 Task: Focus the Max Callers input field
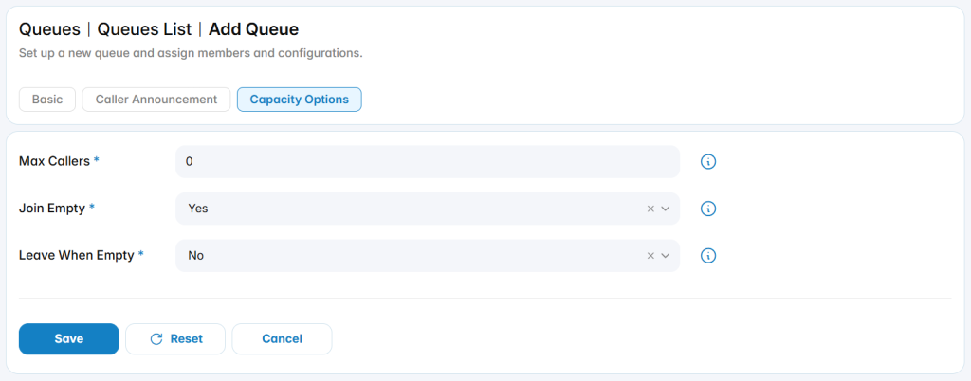(x=428, y=162)
